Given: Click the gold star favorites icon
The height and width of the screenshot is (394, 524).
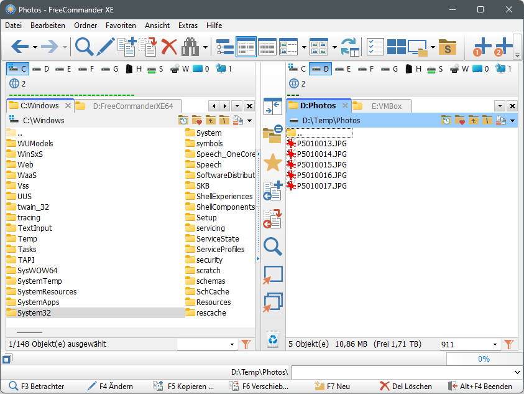Looking at the screenshot, I should pos(273,163).
